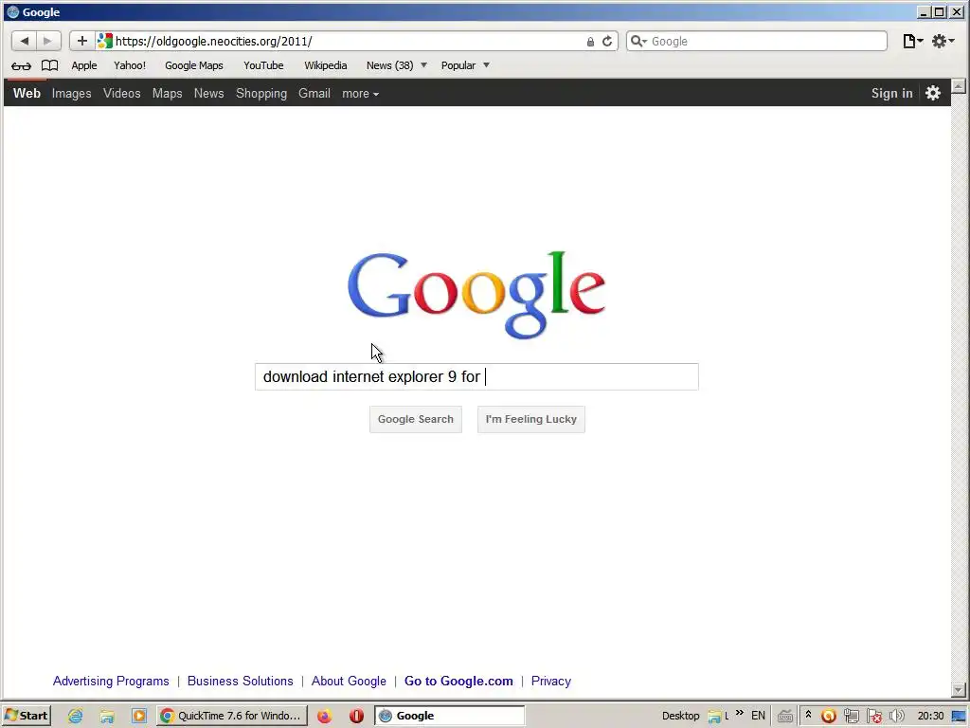The height and width of the screenshot is (728, 970).
Task: Open the Windows Start menu
Action: (26, 716)
